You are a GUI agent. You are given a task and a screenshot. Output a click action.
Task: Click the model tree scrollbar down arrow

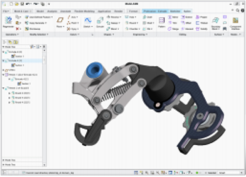tap(44, 165)
